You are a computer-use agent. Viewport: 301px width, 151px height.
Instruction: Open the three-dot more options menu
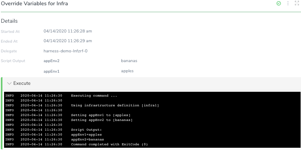point(288,3)
